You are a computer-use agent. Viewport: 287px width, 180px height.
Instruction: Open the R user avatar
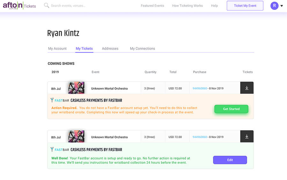pos(274,6)
